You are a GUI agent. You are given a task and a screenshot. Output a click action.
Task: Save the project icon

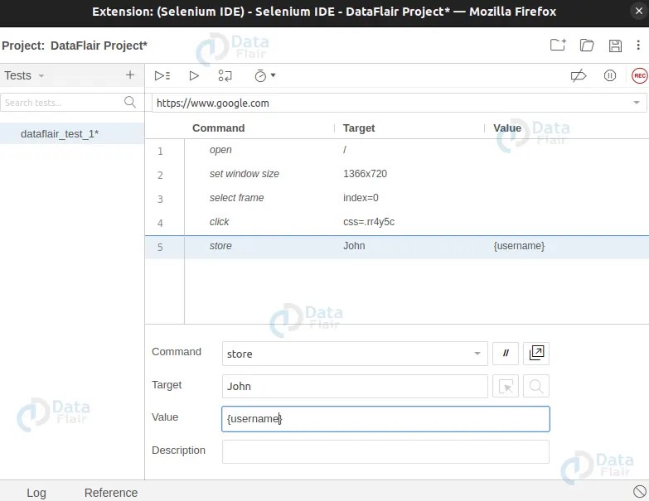tap(615, 46)
